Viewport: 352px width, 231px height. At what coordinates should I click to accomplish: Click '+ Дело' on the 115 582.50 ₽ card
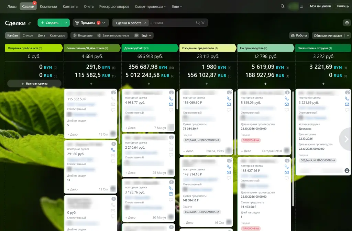pyautogui.click(x=73, y=135)
